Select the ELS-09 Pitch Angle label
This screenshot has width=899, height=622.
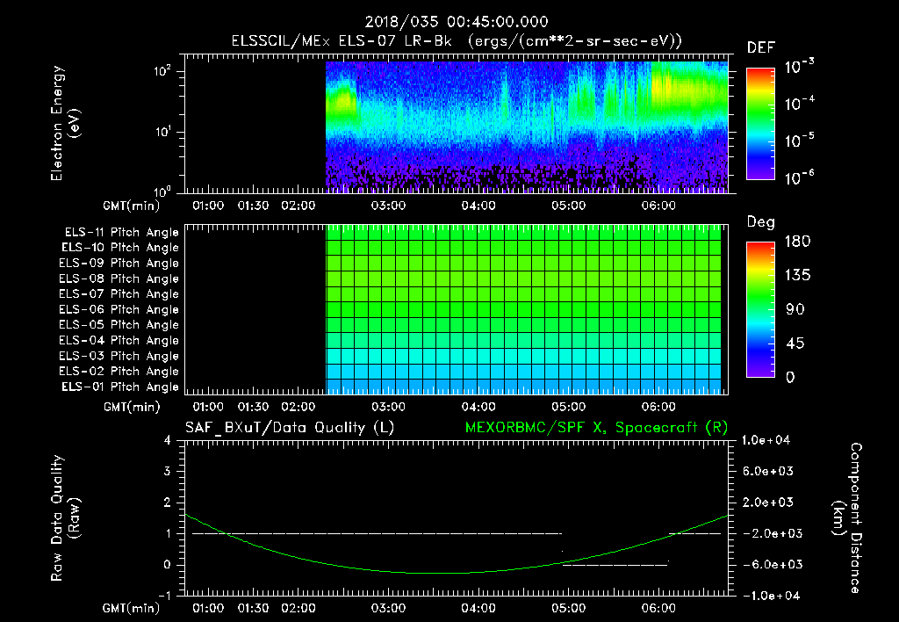[x=119, y=264]
